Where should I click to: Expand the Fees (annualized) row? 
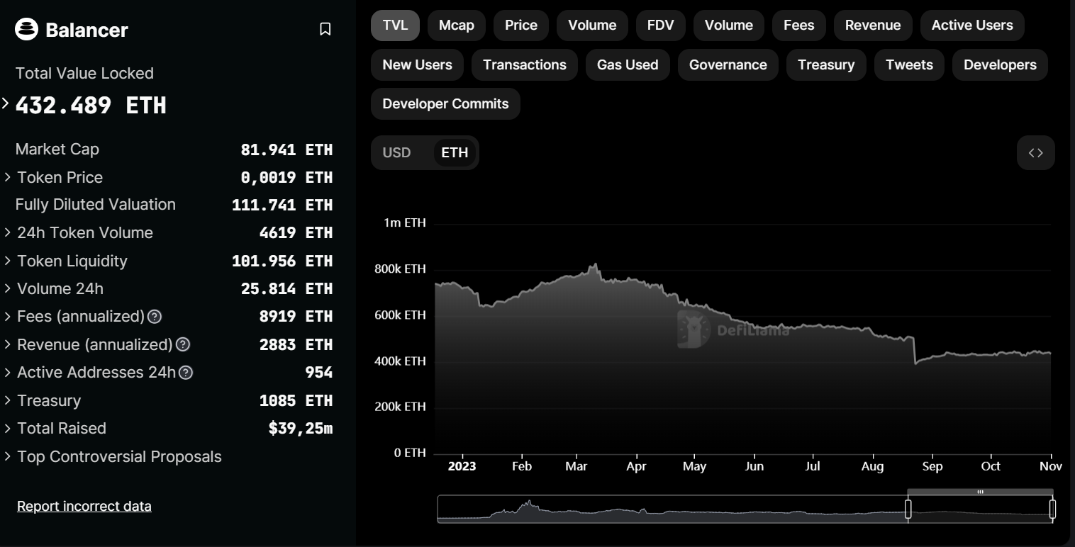(8, 317)
